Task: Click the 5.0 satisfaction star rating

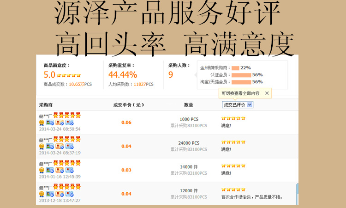Action: coord(69,75)
